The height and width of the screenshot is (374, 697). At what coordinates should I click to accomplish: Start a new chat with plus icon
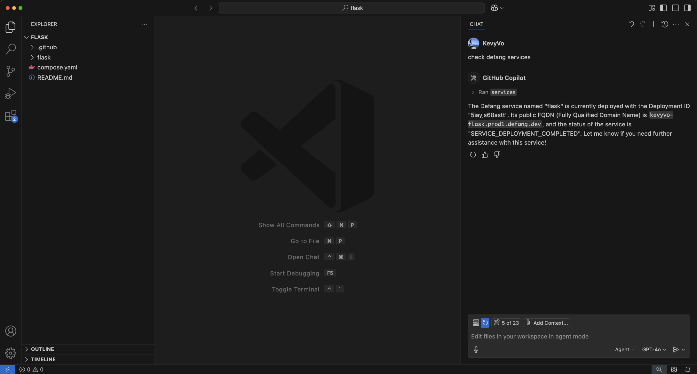coord(653,24)
